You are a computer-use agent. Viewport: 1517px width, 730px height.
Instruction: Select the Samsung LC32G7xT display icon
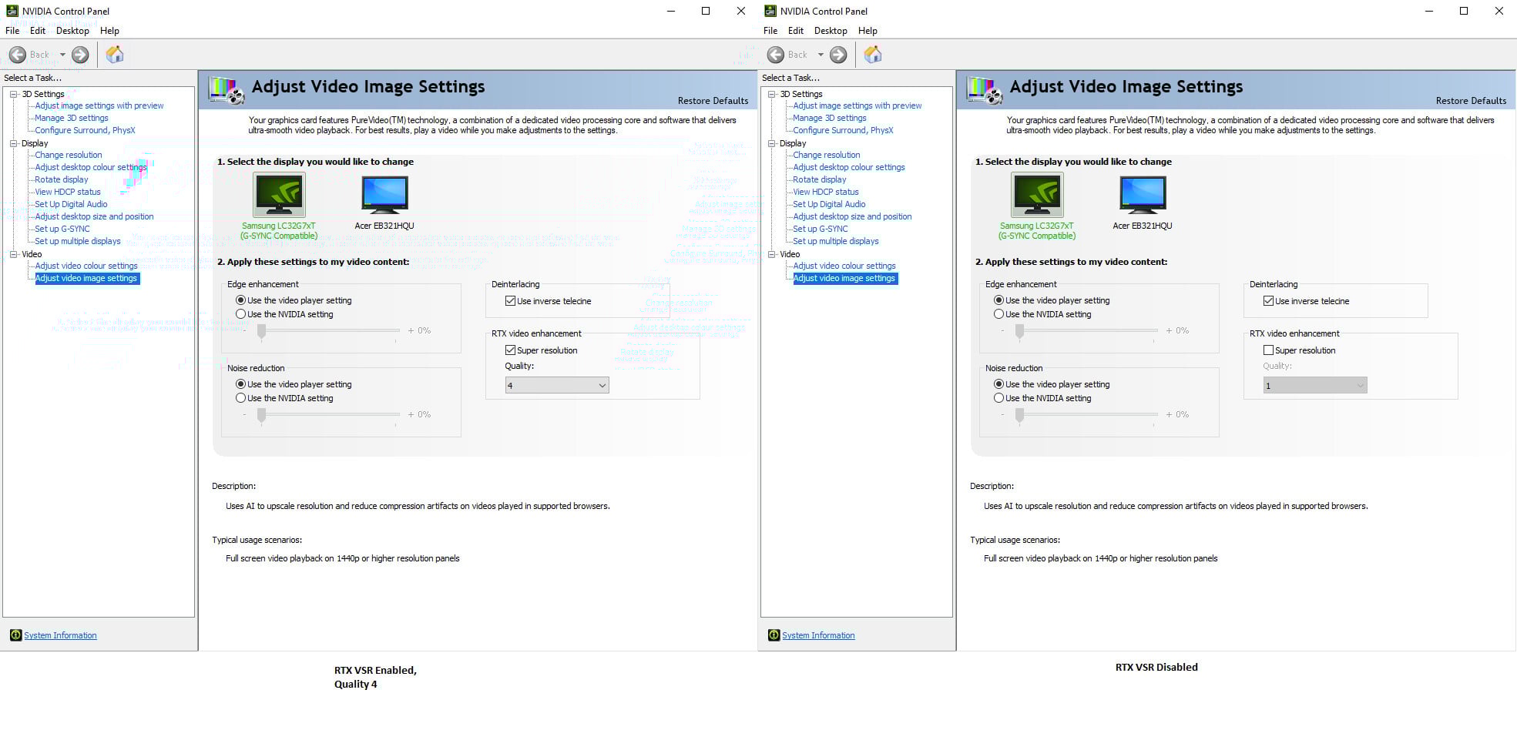(x=279, y=194)
